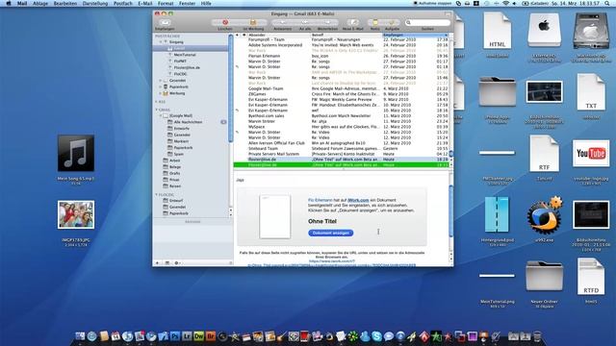Click the Apple menu icon
The width and height of the screenshot is (616, 346).
pos(8,3)
